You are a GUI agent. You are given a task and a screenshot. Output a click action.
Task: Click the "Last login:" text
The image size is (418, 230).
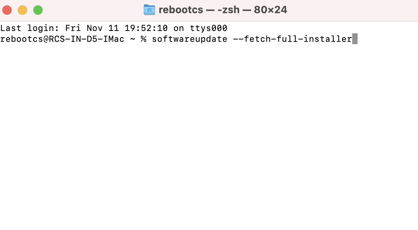(x=30, y=28)
